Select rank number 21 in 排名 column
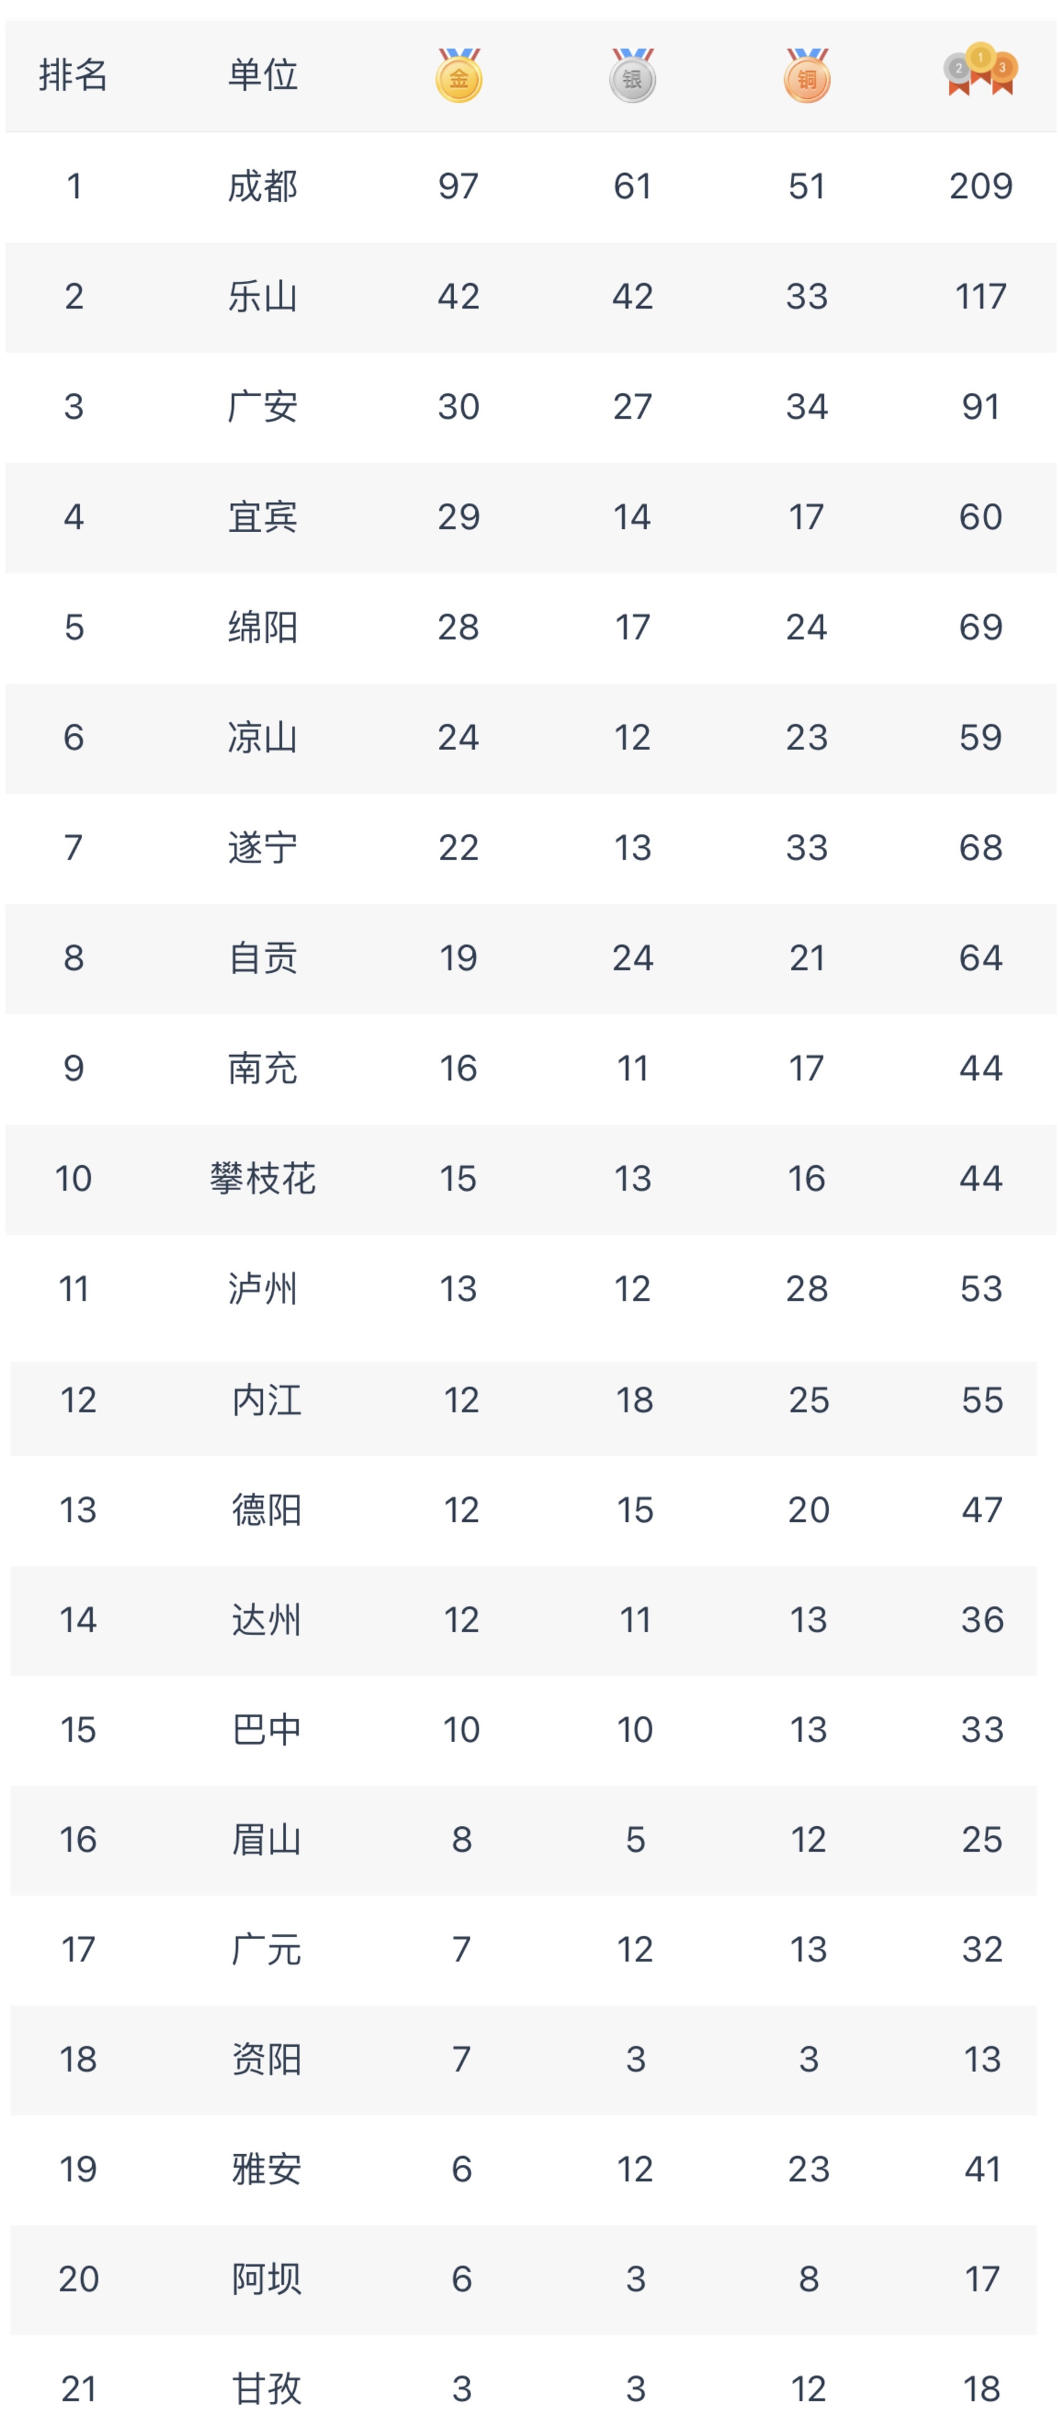The image size is (1058, 2435). tap(78, 2389)
